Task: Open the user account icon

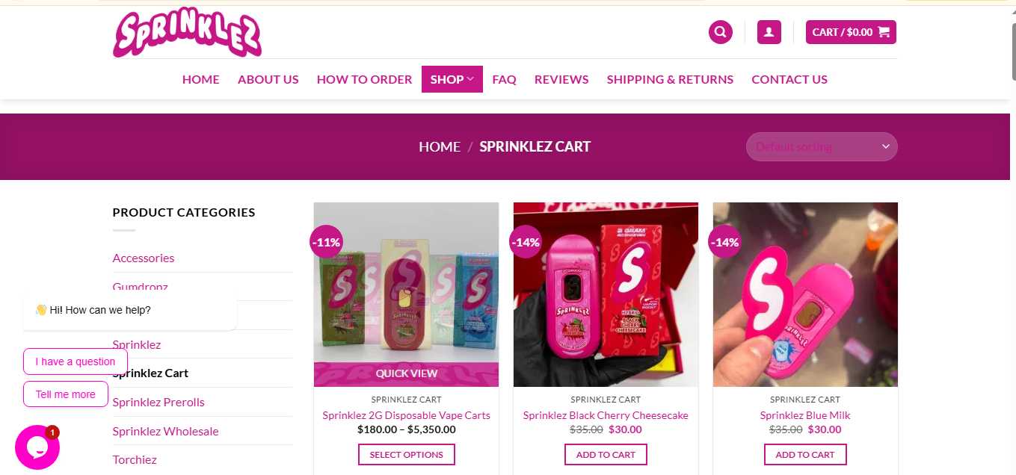Action: (x=769, y=32)
